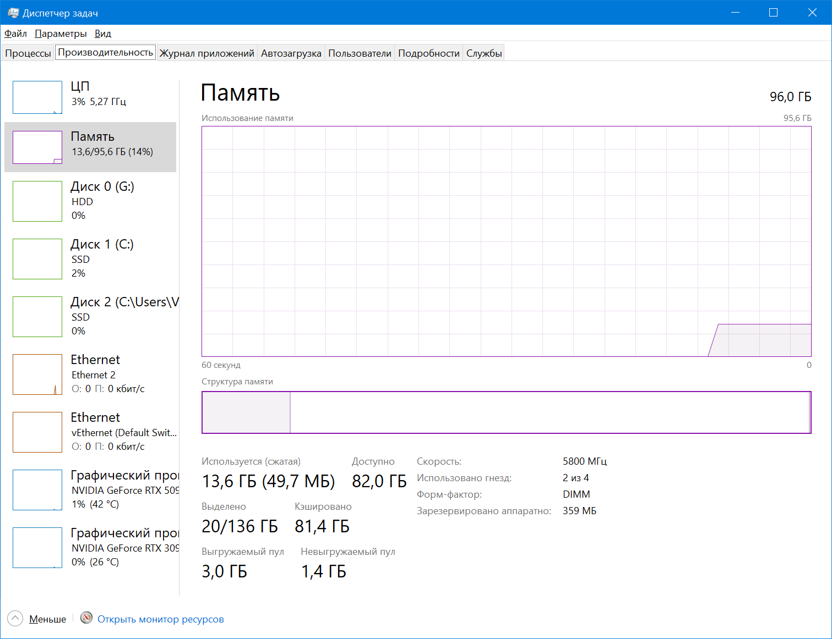832x639 pixels.
Task: Select the GeForce RTX 30 series GPU graph
Action: [37, 548]
